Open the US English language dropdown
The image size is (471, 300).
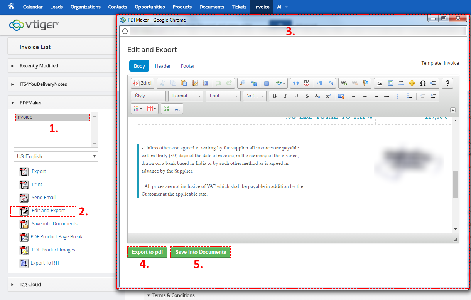tap(56, 156)
